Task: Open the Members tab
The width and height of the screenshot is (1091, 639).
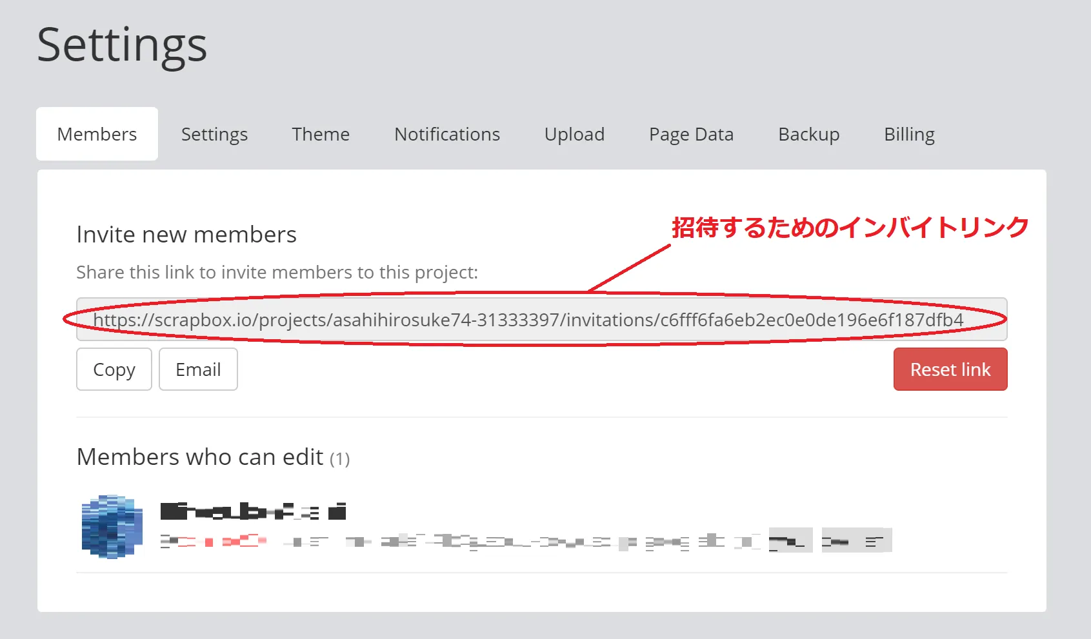Action: (97, 134)
